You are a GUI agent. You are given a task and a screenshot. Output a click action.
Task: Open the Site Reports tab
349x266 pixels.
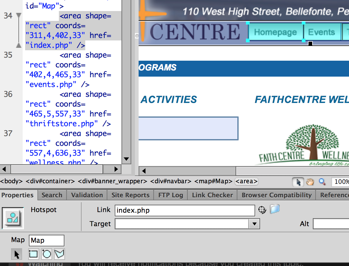tap(131, 195)
